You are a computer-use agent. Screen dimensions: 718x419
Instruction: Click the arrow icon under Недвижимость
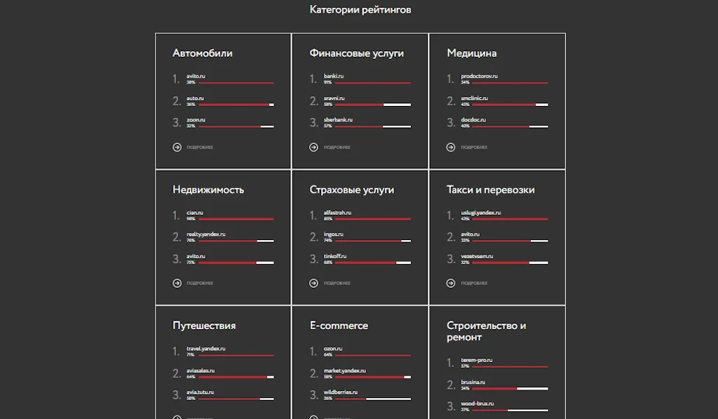click(x=176, y=283)
